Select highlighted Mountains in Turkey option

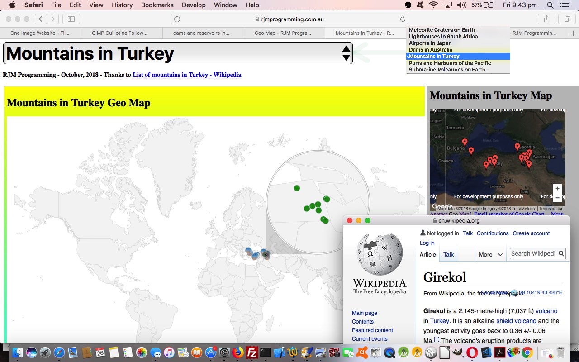pyautogui.click(x=458, y=57)
